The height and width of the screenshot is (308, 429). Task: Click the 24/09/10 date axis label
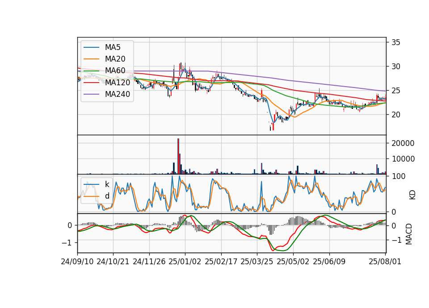(x=77, y=262)
